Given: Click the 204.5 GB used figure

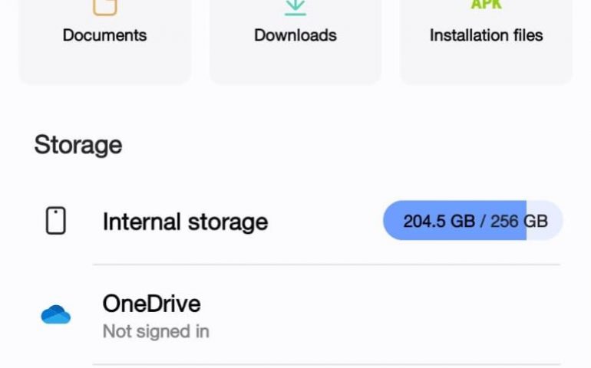Looking at the screenshot, I should tap(439, 221).
